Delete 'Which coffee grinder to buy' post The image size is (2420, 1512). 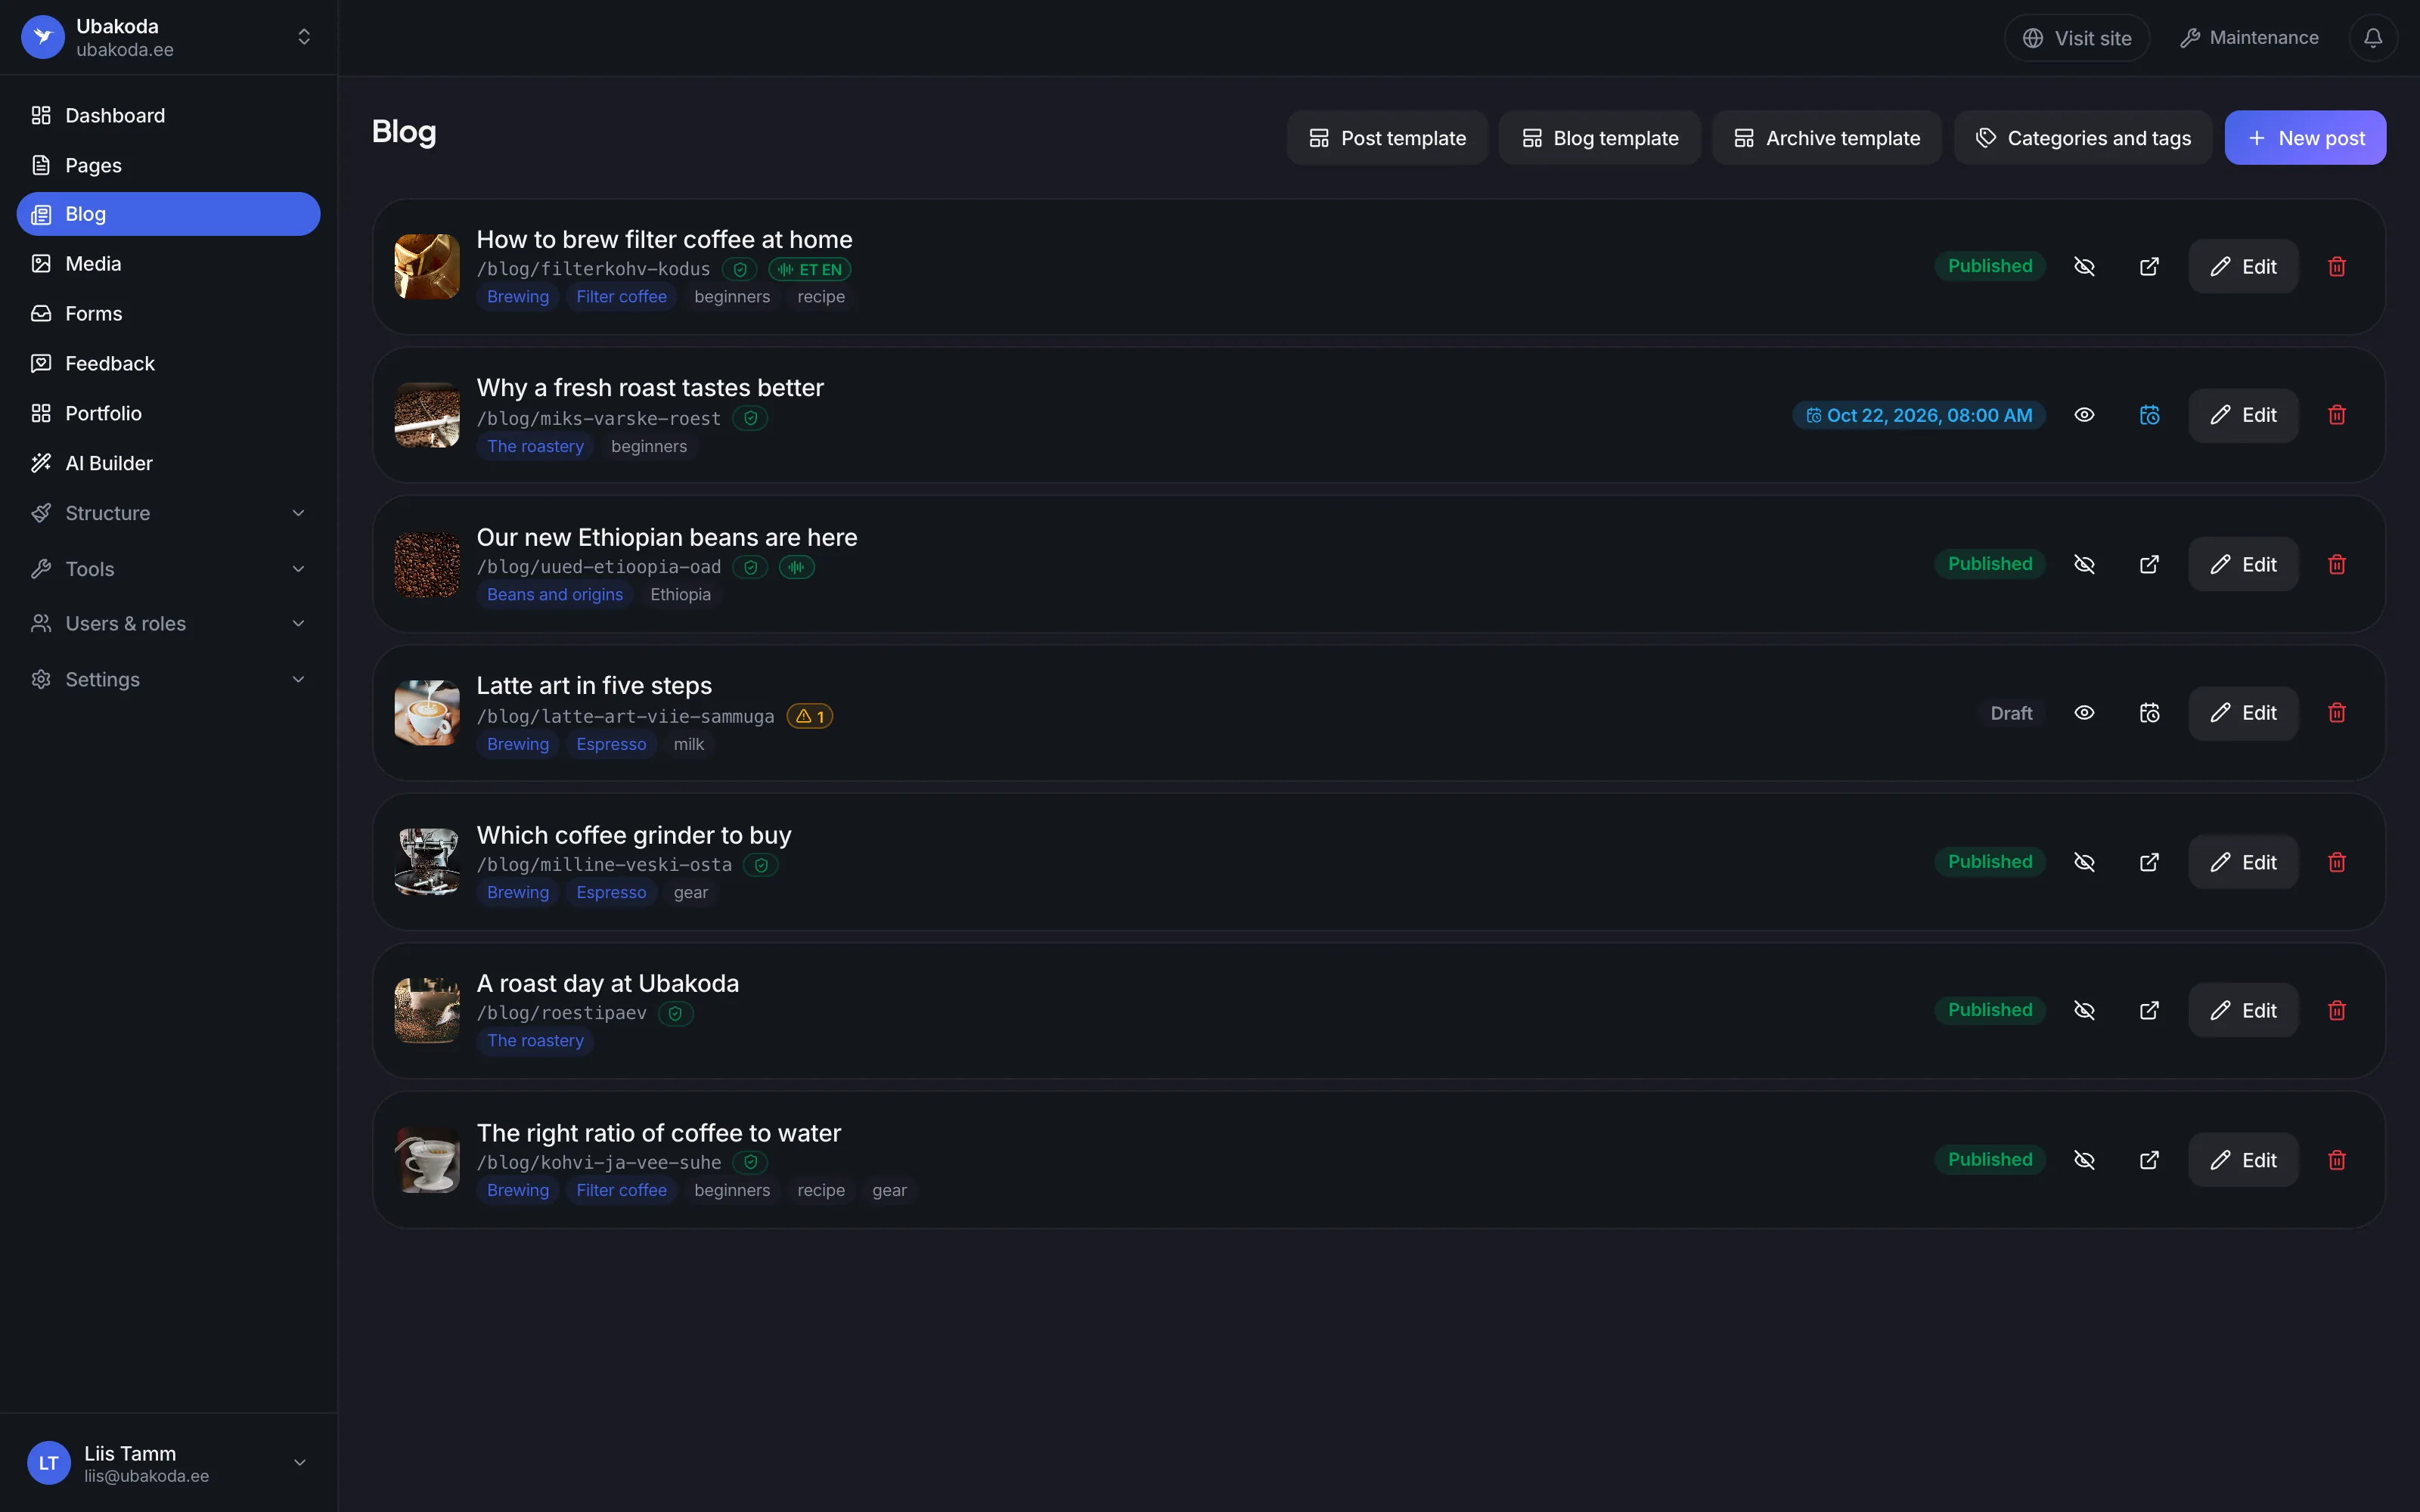[2337, 862]
